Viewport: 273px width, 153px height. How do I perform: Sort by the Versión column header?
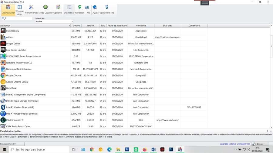[90, 25]
